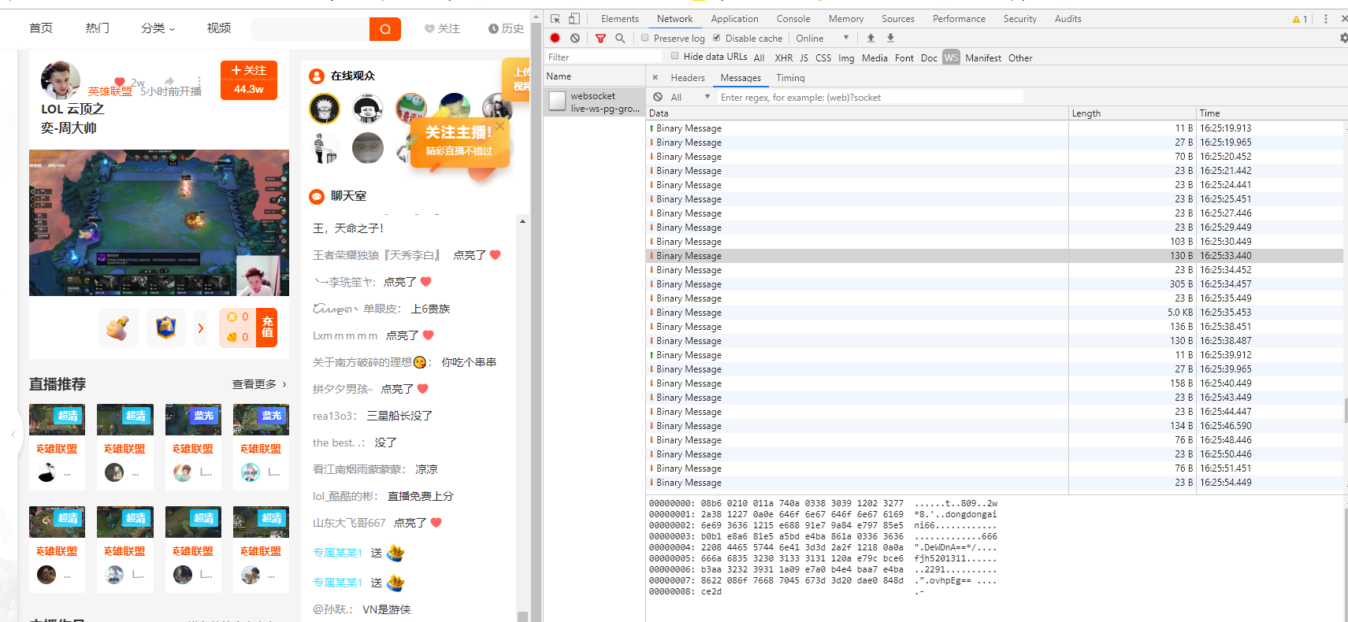The width and height of the screenshot is (1348, 622).
Task: Close the orange follow-streamer popup
Action: pos(499,126)
